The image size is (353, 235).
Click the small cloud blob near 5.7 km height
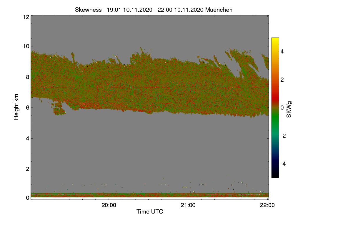pos(59,111)
